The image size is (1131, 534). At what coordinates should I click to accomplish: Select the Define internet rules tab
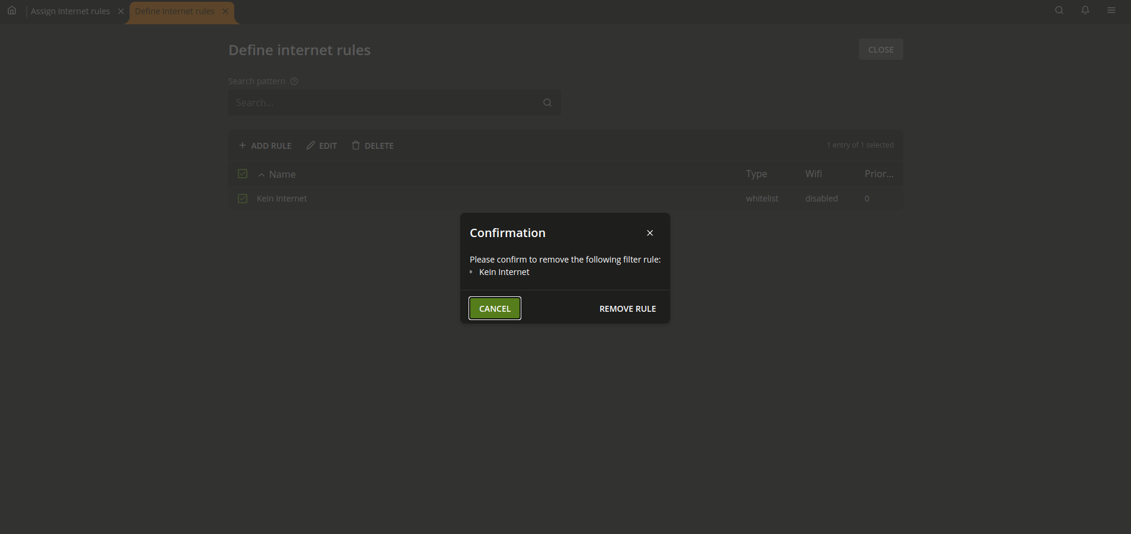(174, 11)
